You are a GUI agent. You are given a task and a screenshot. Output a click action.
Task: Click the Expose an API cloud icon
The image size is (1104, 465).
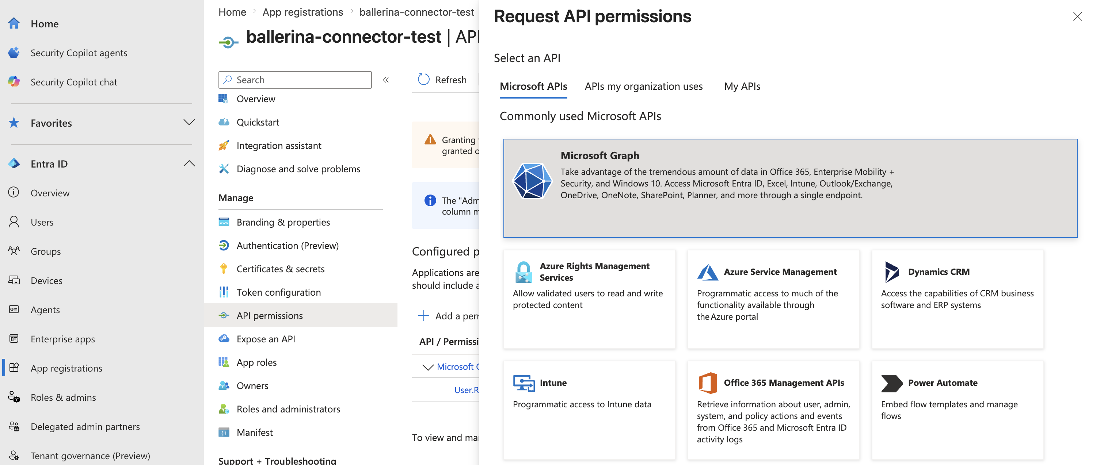(x=224, y=339)
